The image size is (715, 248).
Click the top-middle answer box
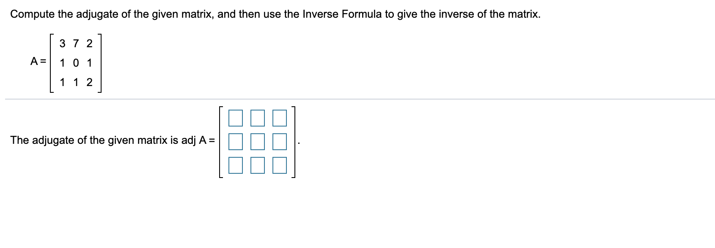click(x=257, y=119)
